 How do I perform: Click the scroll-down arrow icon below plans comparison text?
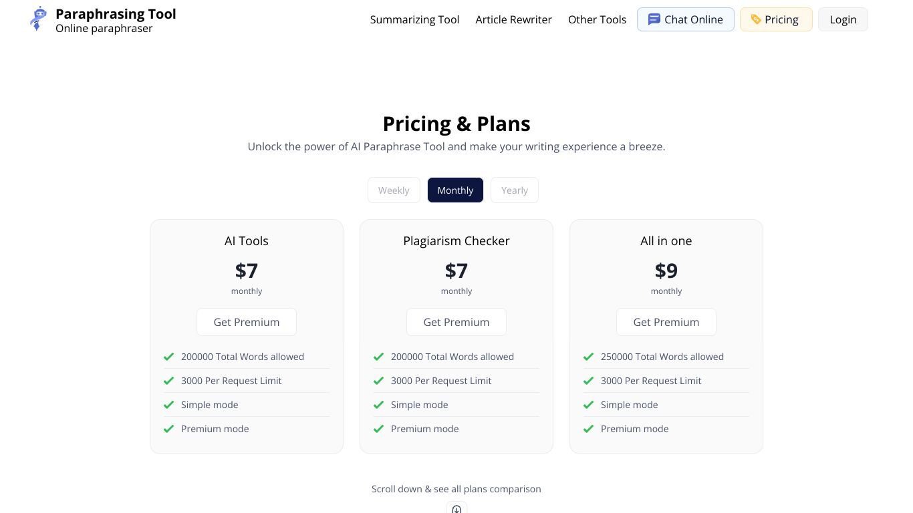456,509
